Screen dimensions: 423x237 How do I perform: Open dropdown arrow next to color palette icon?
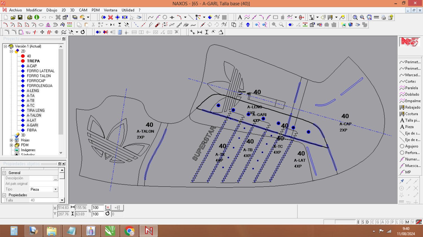pos(88,17)
